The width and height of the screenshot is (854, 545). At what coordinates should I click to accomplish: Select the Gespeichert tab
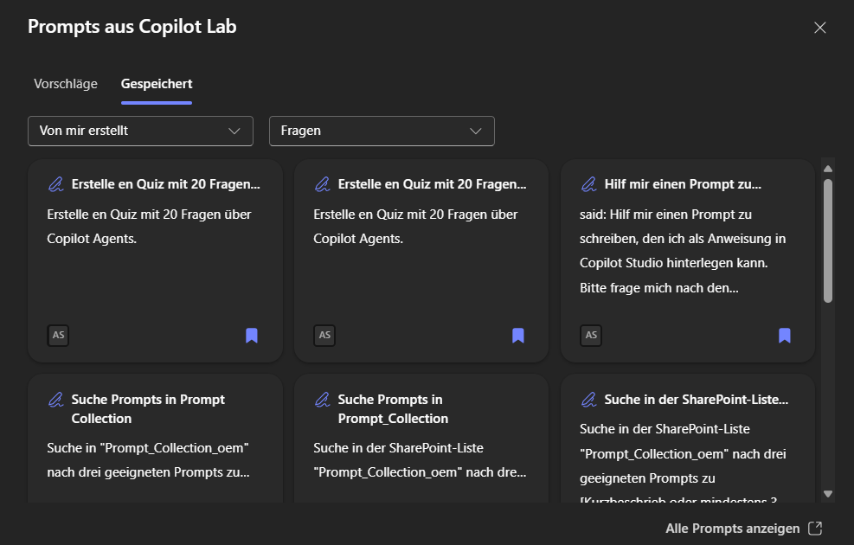(157, 84)
